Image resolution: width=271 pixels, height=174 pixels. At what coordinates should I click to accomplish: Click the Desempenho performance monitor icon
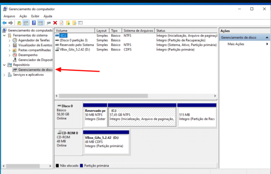coord(15,55)
